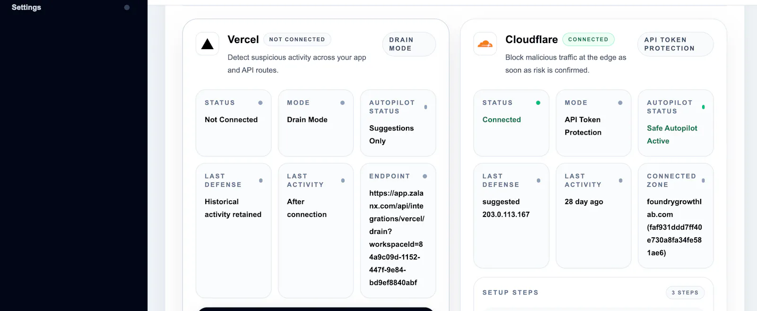
Task: Click the indicator dot beside Settings in sidebar
Action: click(x=127, y=8)
